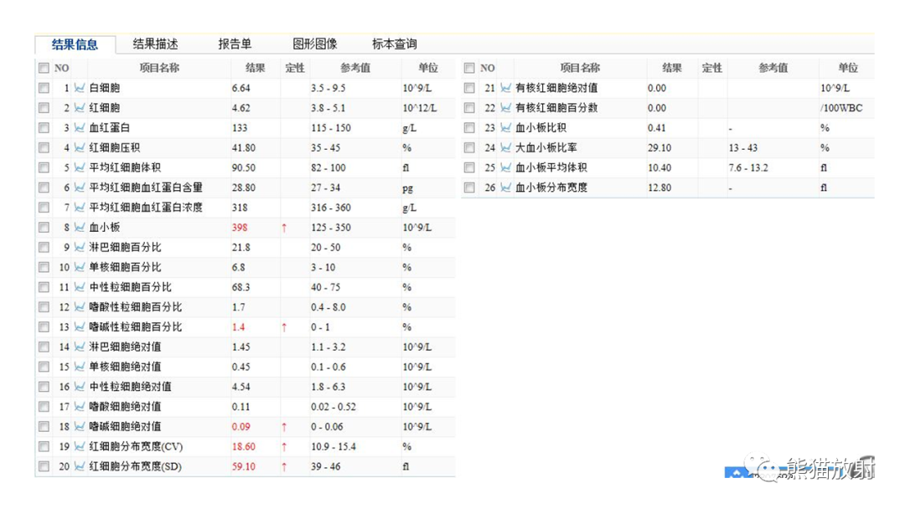This screenshot has height=509, width=905.
Task: Click 单位 column header in right table
Action: [x=848, y=68]
